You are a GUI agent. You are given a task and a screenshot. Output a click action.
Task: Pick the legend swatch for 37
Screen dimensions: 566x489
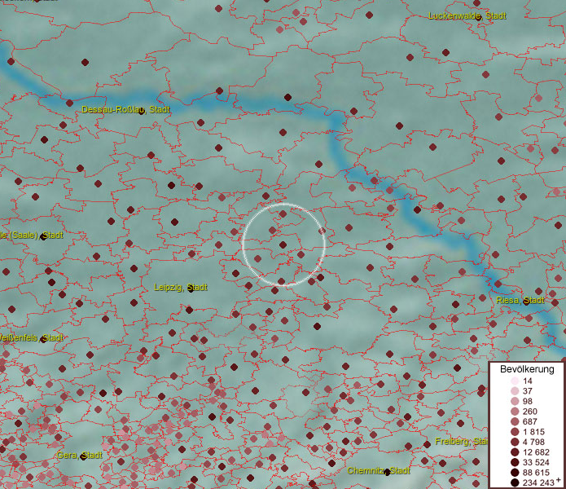coord(515,390)
